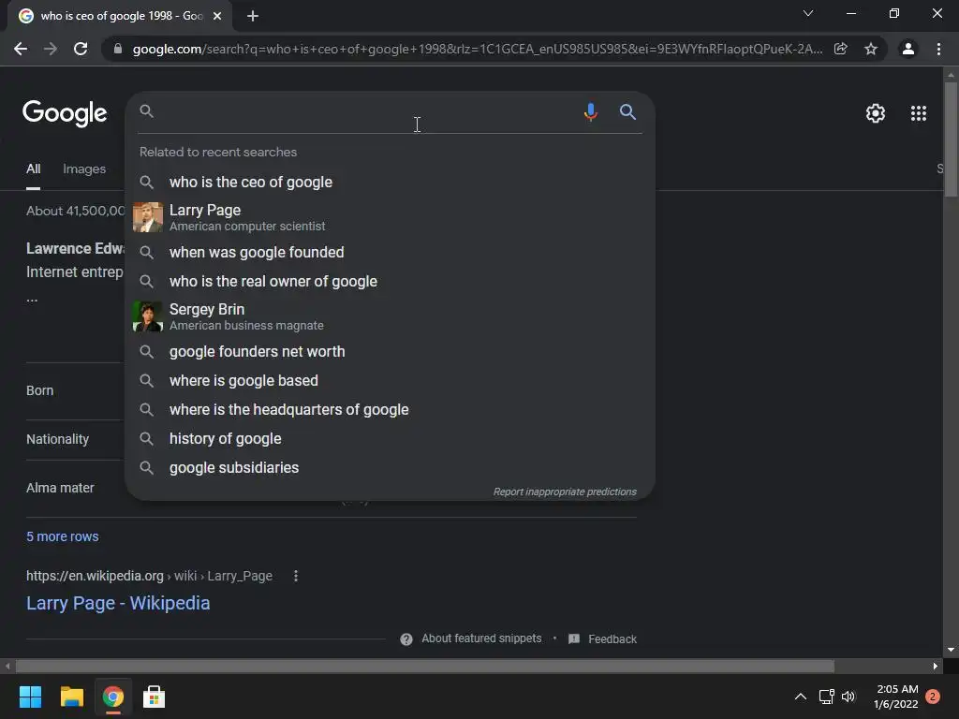The width and height of the screenshot is (959, 719).
Task: View site information lock icon
Action: point(118,49)
